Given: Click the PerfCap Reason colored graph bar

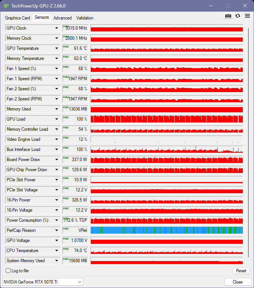Looking at the screenshot, I should pyautogui.click(x=166, y=230).
